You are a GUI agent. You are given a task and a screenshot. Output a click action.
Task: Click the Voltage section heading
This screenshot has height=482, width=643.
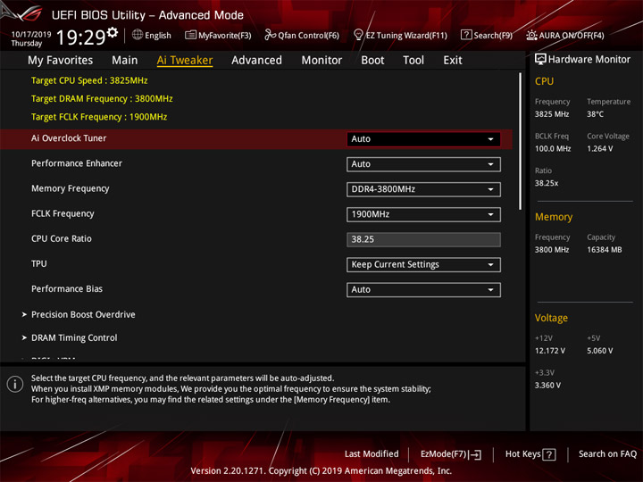[551, 318]
